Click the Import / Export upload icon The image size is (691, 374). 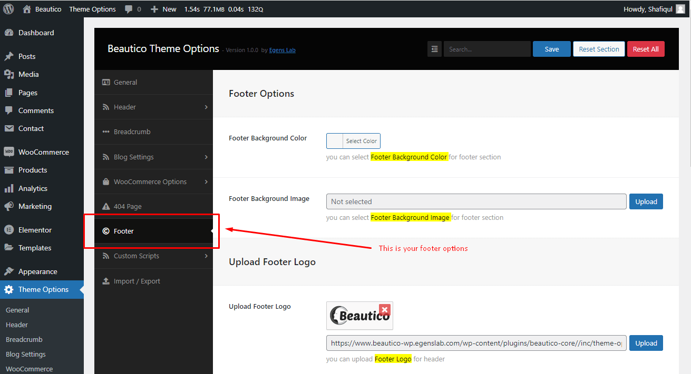[x=106, y=281]
